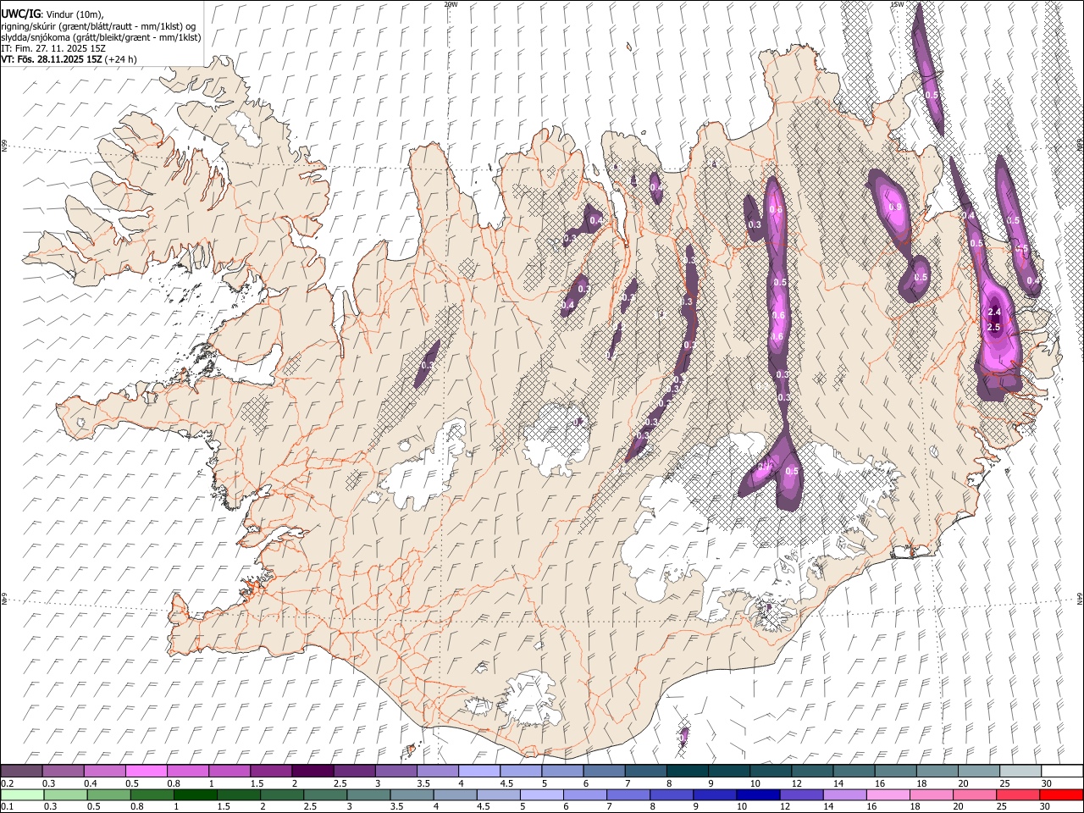Image resolution: width=1084 pixels, height=813 pixels.
Task: Click the grey-blue 3.5 swatch, lower scale
Action: pos(412,794)
